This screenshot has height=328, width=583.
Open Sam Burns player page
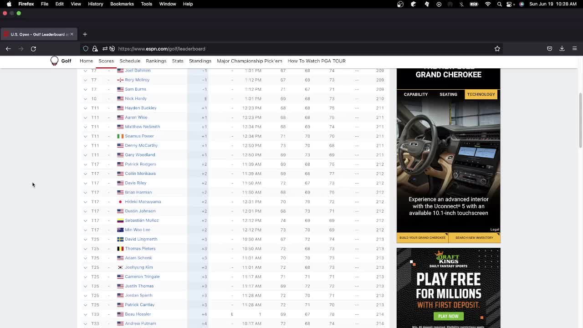click(135, 89)
